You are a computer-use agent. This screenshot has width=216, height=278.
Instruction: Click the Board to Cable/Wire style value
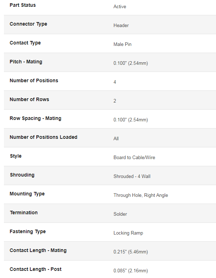(134, 157)
